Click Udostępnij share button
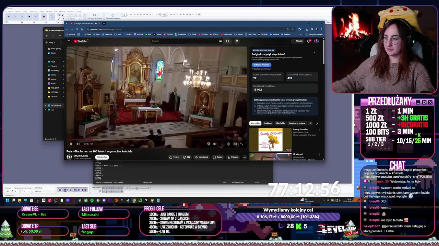The height and width of the screenshot is (246, 439). point(201,157)
